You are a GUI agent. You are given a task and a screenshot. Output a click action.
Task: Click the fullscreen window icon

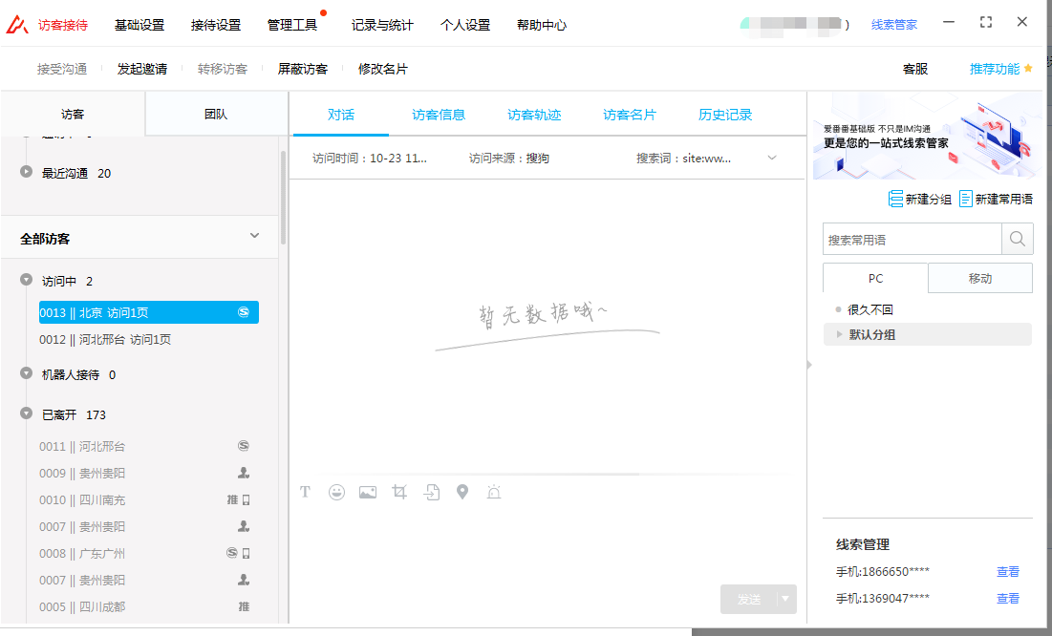click(x=985, y=22)
